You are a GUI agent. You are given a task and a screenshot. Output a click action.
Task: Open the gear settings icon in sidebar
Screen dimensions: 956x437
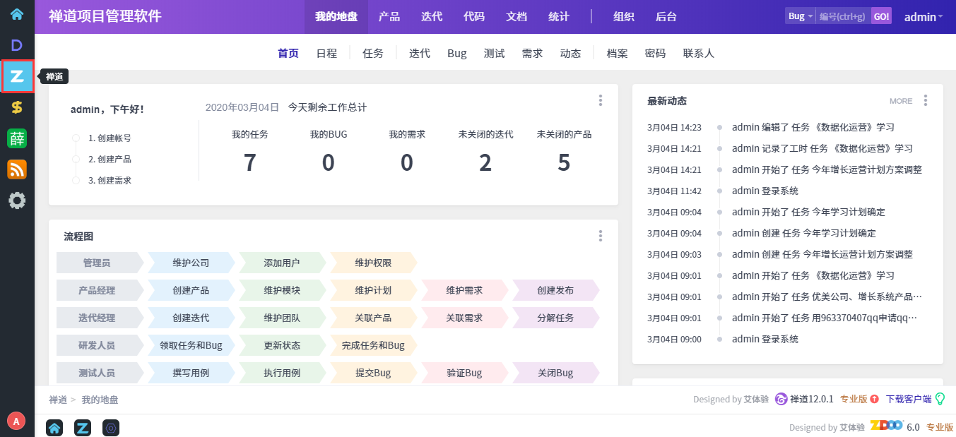[x=17, y=200]
